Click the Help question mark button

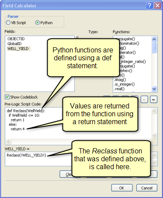click(149, 6)
